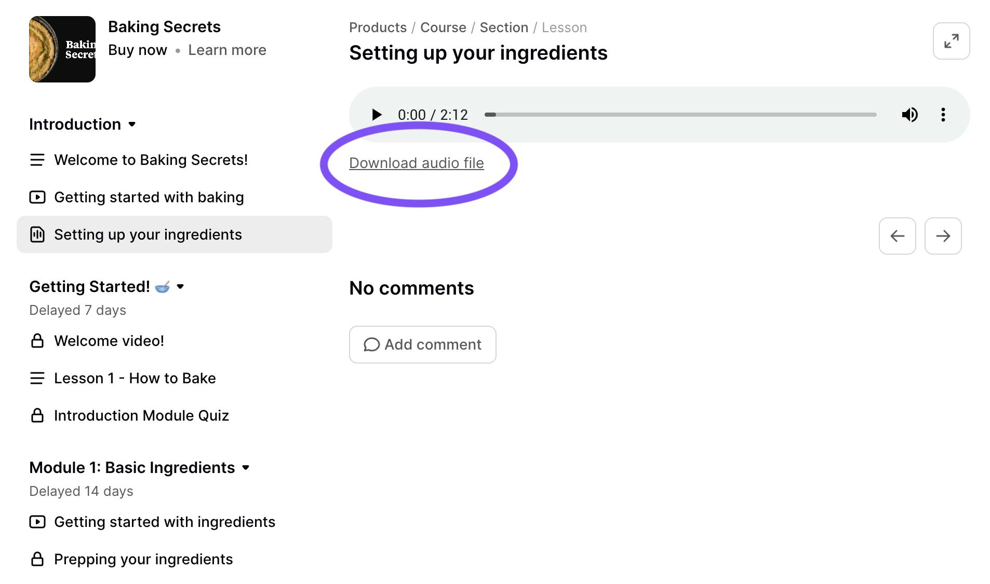Expand lesson to fullscreen view

point(951,41)
